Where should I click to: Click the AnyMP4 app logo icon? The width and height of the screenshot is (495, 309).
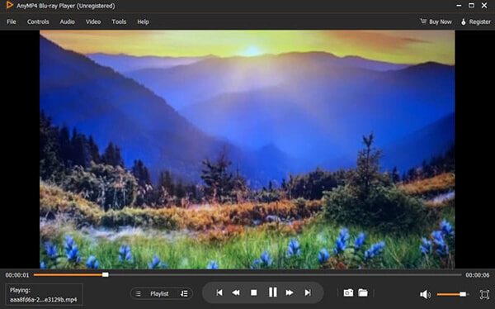click(9, 5)
